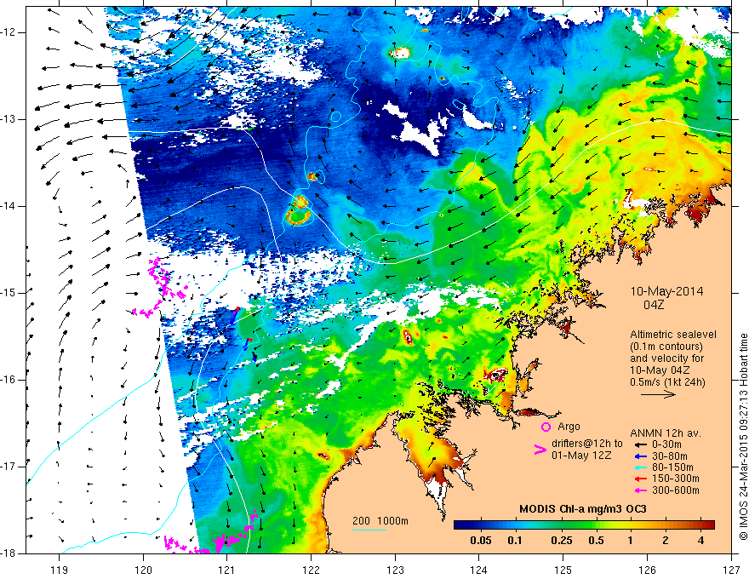Click the '0.5m/s (1kt 24h)' text
This screenshot has width=749, height=579.
click(667, 382)
